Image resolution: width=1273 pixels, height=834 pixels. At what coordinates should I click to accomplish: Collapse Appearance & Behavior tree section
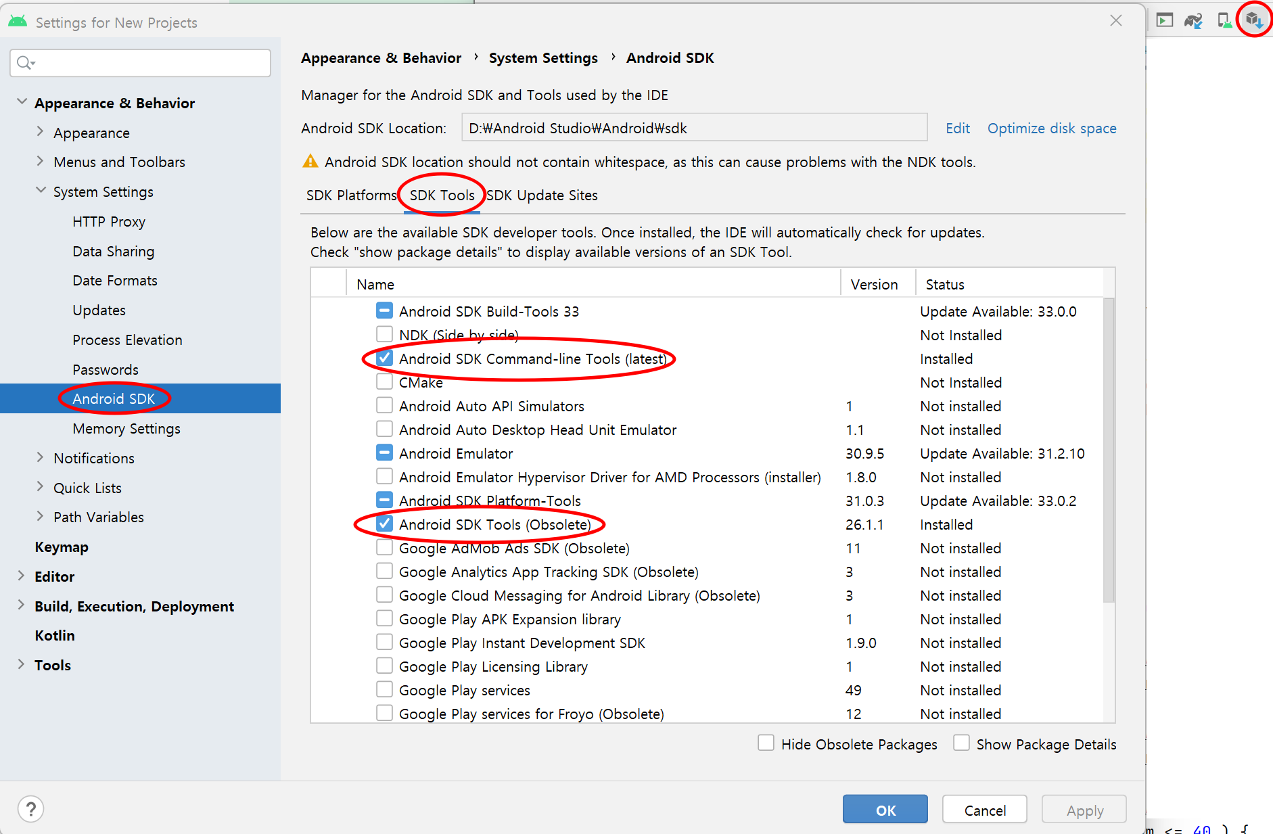pos(22,102)
